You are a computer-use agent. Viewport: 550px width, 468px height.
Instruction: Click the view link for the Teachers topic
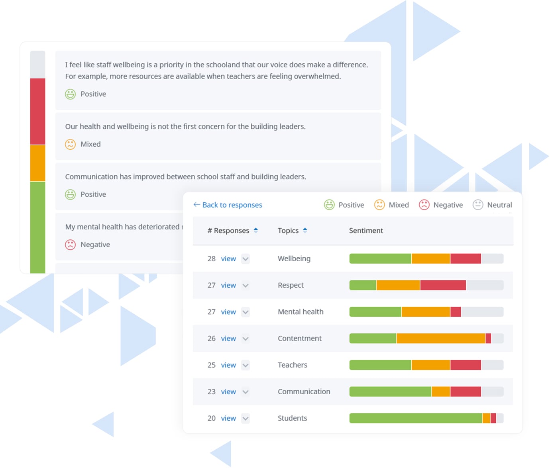coord(228,365)
